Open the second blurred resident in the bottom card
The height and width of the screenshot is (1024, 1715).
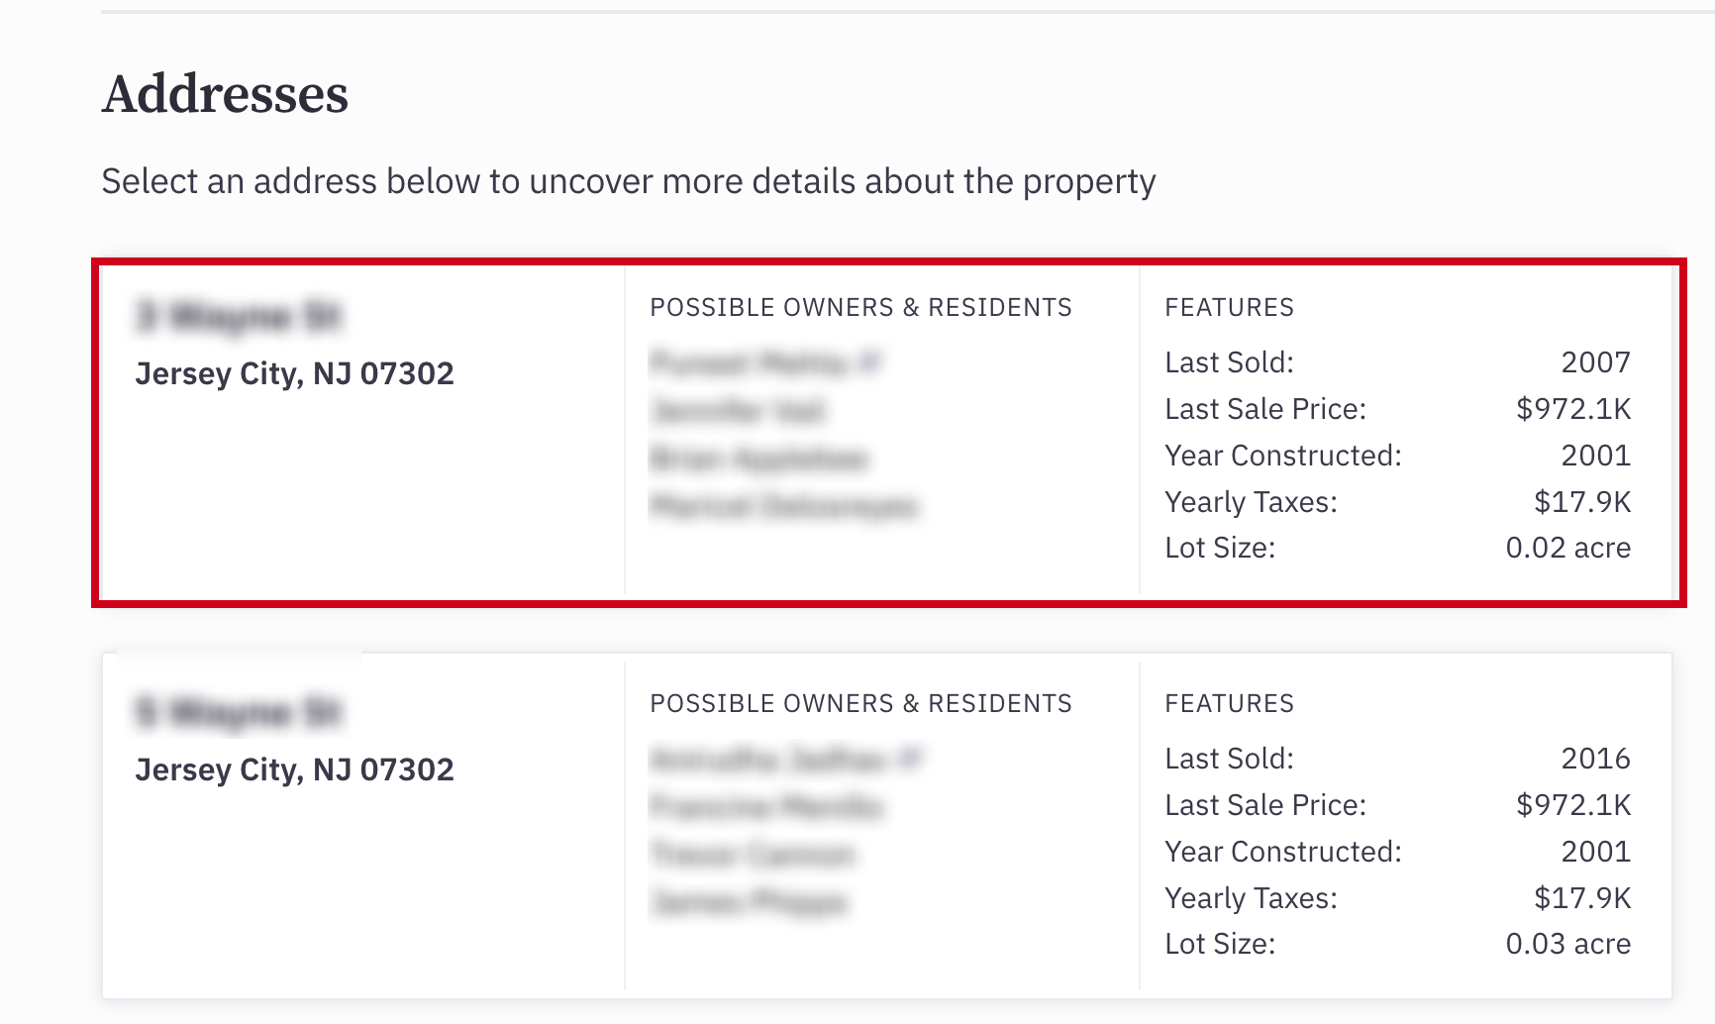click(765, 806)
